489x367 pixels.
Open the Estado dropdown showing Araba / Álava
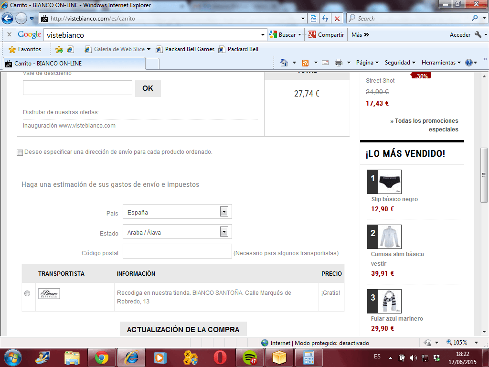(177, 232)
